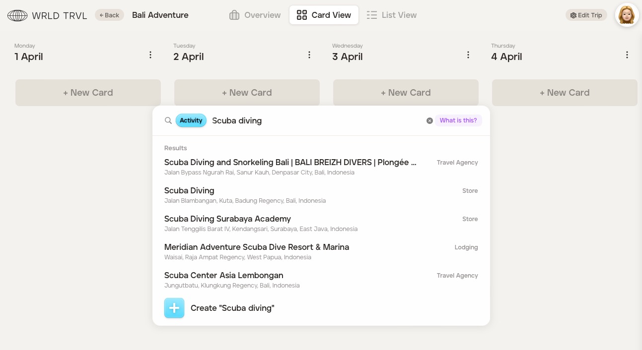
Task: Open the "What is this?" help link
Action: click(x=458, y=120)
